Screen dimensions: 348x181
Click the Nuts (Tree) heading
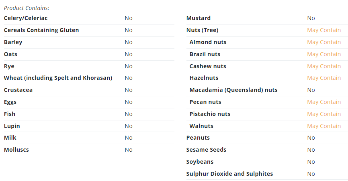point(202,30)
